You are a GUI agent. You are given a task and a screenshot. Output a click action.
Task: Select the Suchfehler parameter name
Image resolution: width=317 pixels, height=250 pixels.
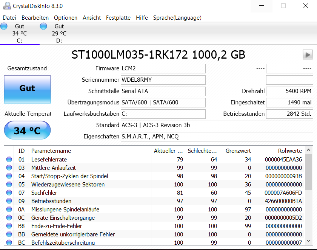[44, 193]
